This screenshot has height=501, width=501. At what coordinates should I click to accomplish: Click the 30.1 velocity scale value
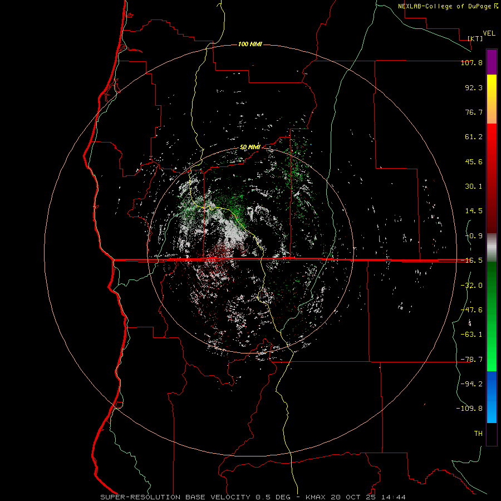[474, 186]
